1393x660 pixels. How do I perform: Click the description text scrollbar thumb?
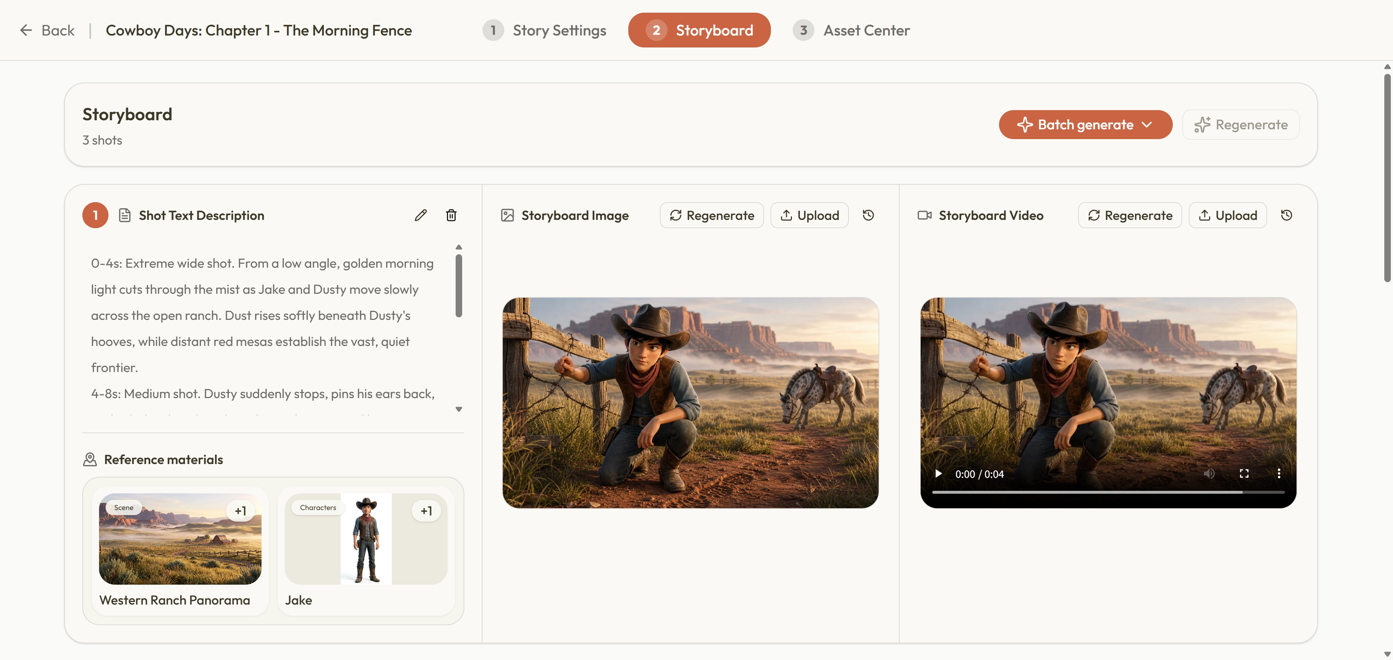click(459, 286)
